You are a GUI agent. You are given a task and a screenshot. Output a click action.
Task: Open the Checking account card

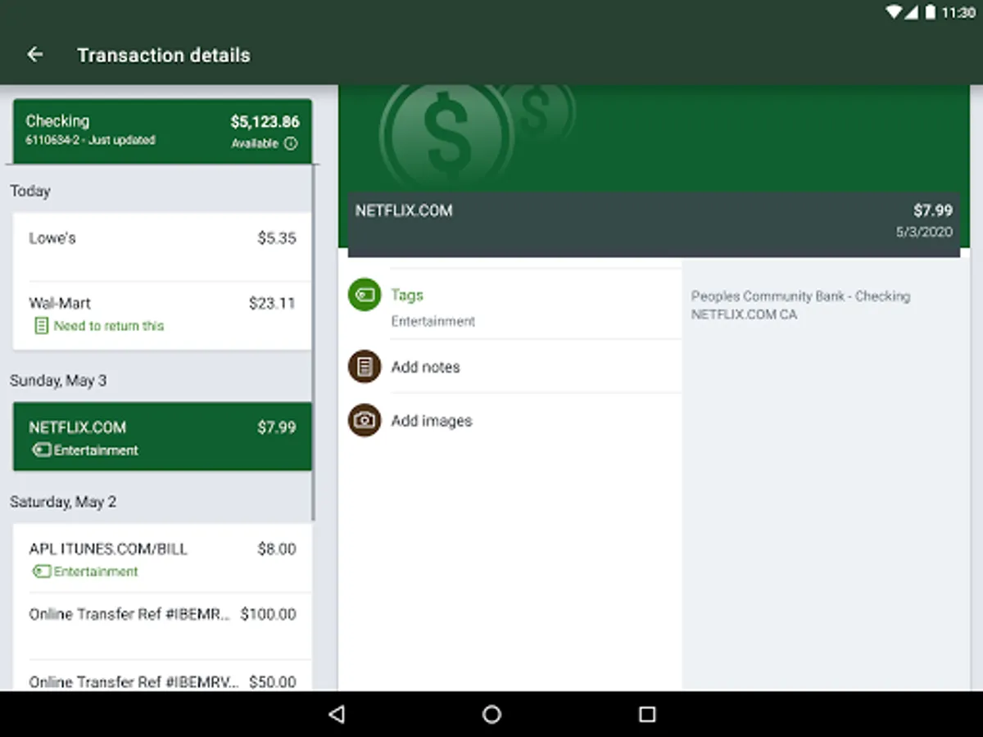(x=162, y=131)
